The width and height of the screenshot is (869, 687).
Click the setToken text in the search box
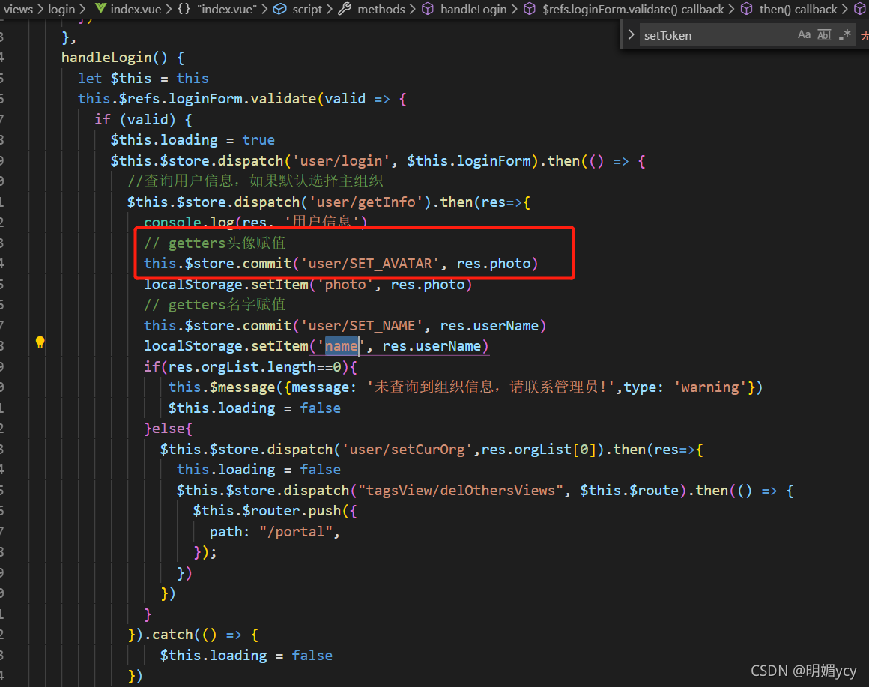coord(667,34)
